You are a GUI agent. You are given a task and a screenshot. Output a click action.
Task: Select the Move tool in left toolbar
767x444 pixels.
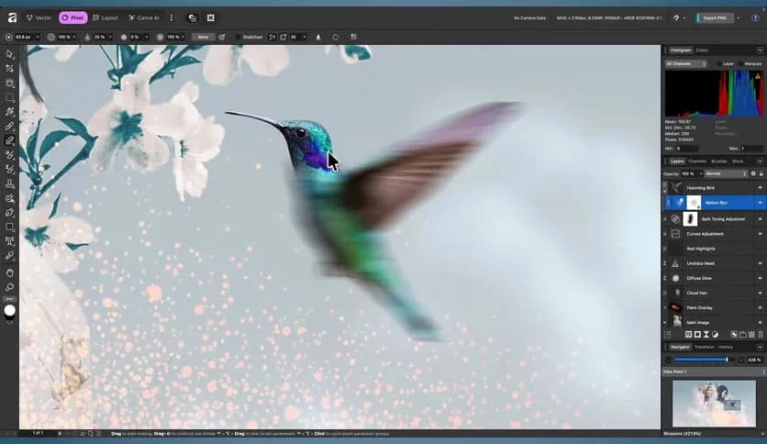[10, 55]
